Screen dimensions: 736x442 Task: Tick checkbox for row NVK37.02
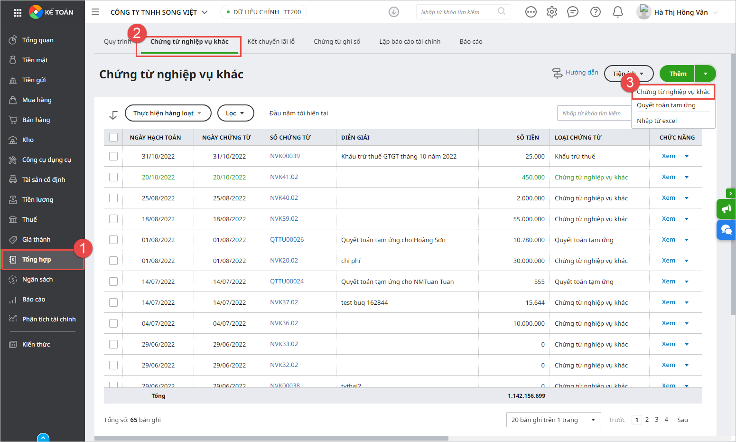click(113, 302)
